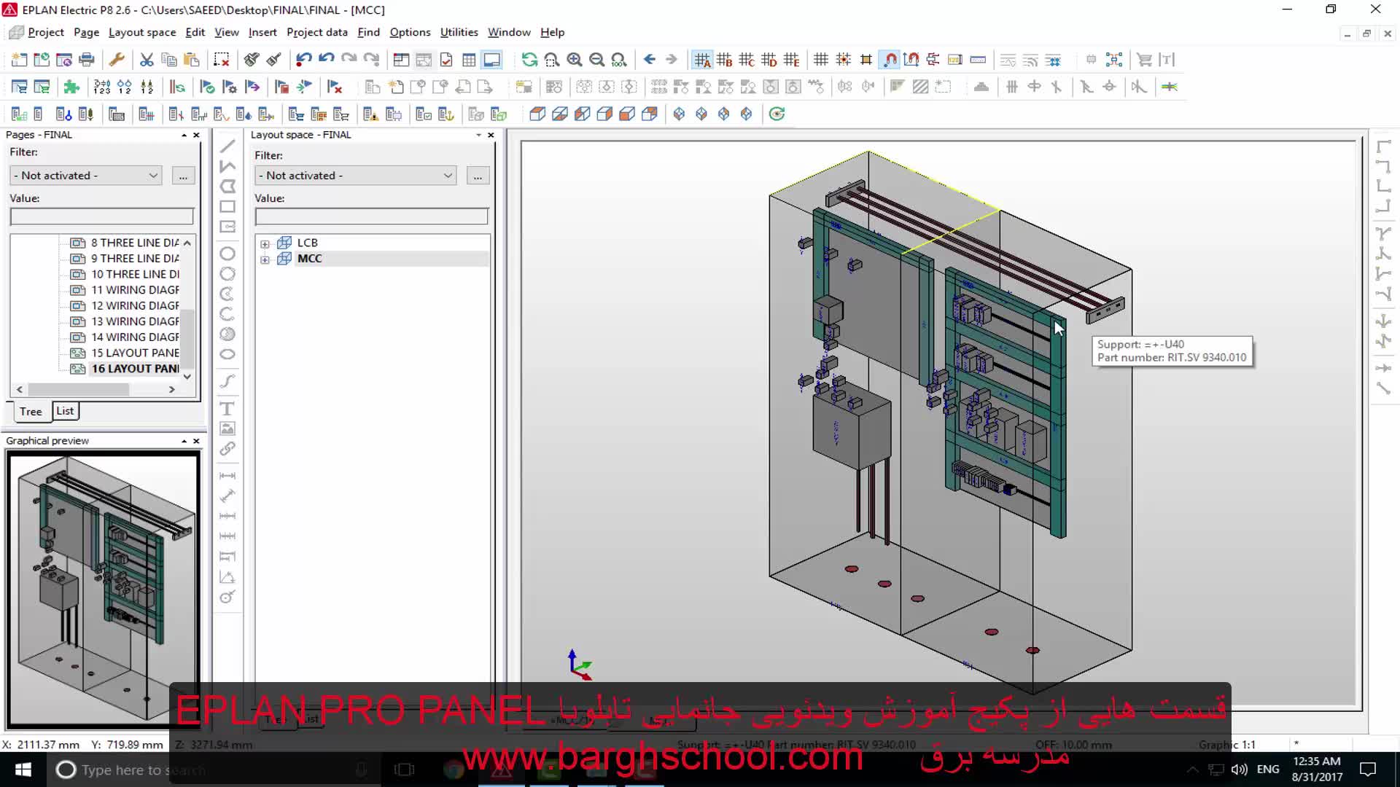Click the Layout space filter ellipsis button
The width and height of the screenshot is (1400, 787).
pyautogui.click(x=478, y=176)
